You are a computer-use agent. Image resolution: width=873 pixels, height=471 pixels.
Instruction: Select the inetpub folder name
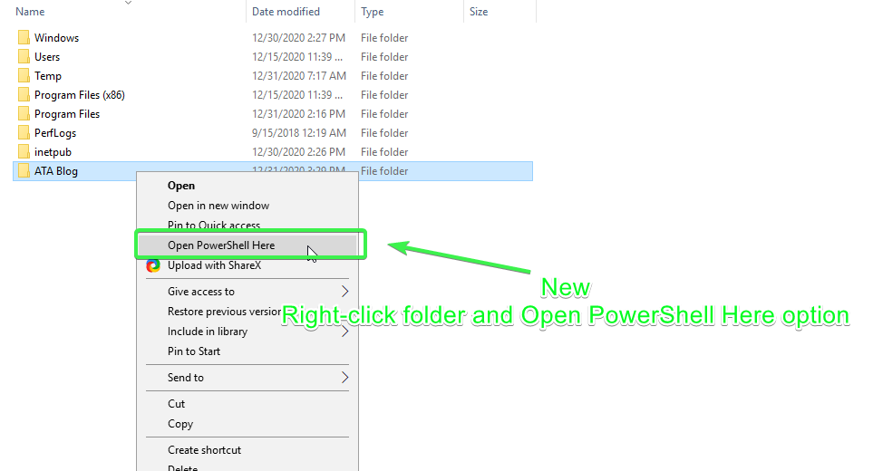pos(53,152)
